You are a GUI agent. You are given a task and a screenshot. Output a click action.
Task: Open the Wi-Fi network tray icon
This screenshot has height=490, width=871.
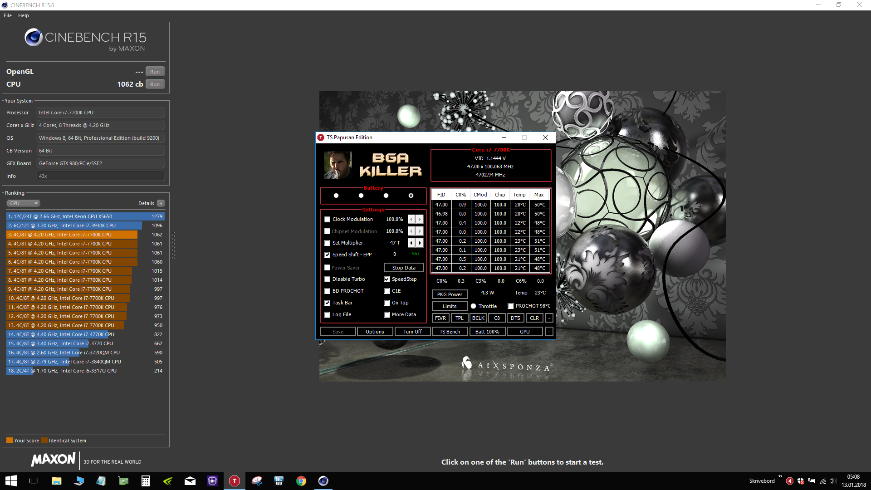822,481
